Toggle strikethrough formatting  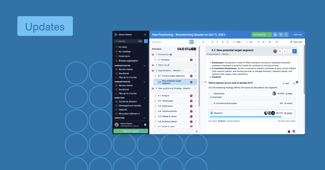click(227, 42)
